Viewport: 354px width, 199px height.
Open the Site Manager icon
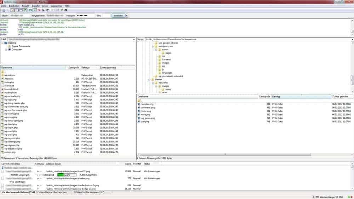3,11
